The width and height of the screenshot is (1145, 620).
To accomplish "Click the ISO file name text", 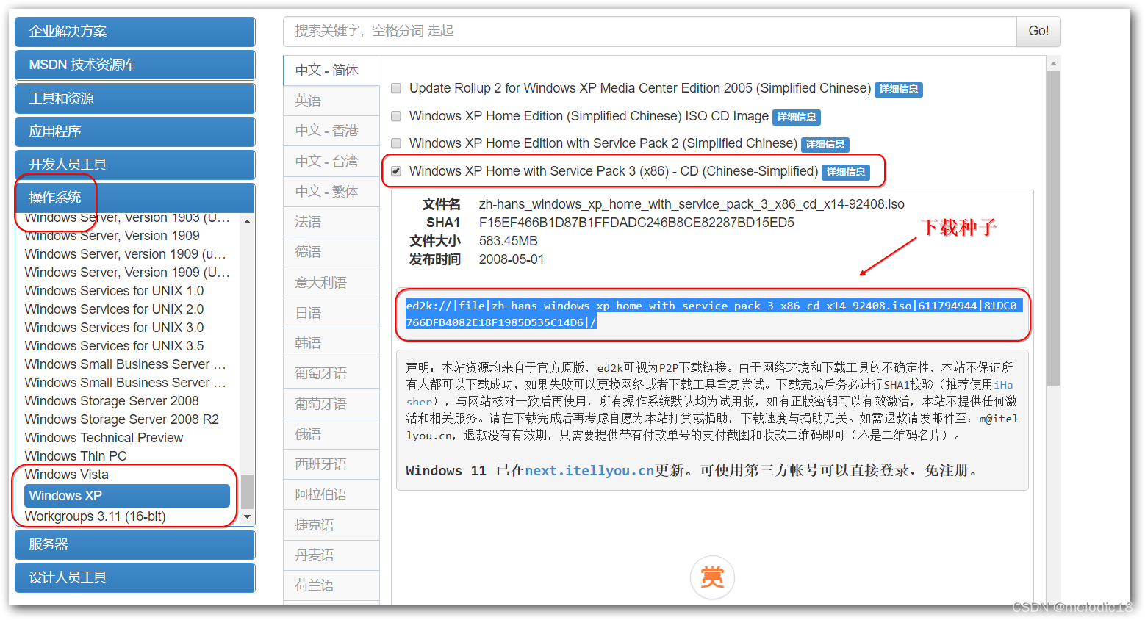I will point(692,204).
